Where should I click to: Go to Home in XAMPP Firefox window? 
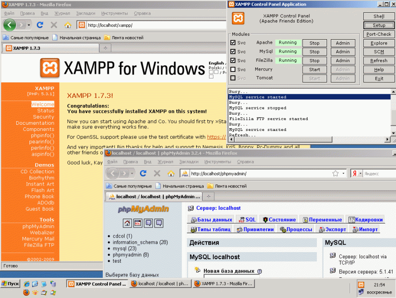point(68,25)
